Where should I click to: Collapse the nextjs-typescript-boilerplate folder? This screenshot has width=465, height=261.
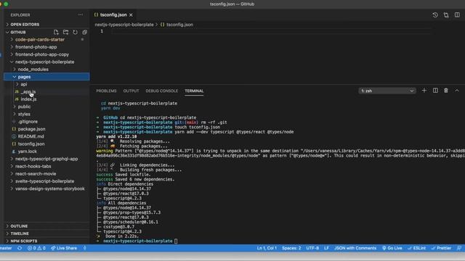[x=44, y=62]
